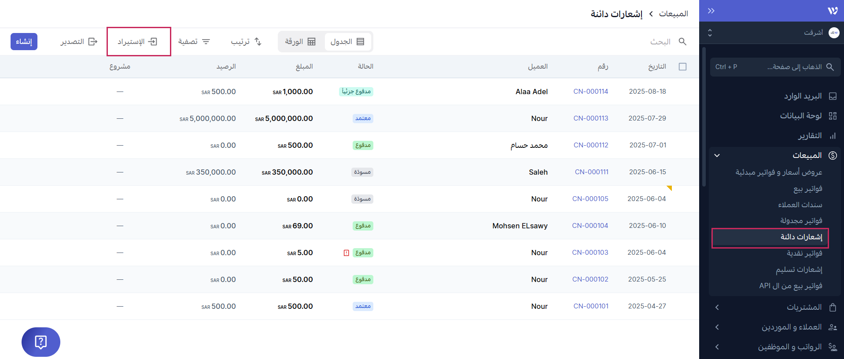Image resolution: width=844 pixels, height=359 pixels.
Task: Click the إنشاء create button
Action: (x=24, y=41)
